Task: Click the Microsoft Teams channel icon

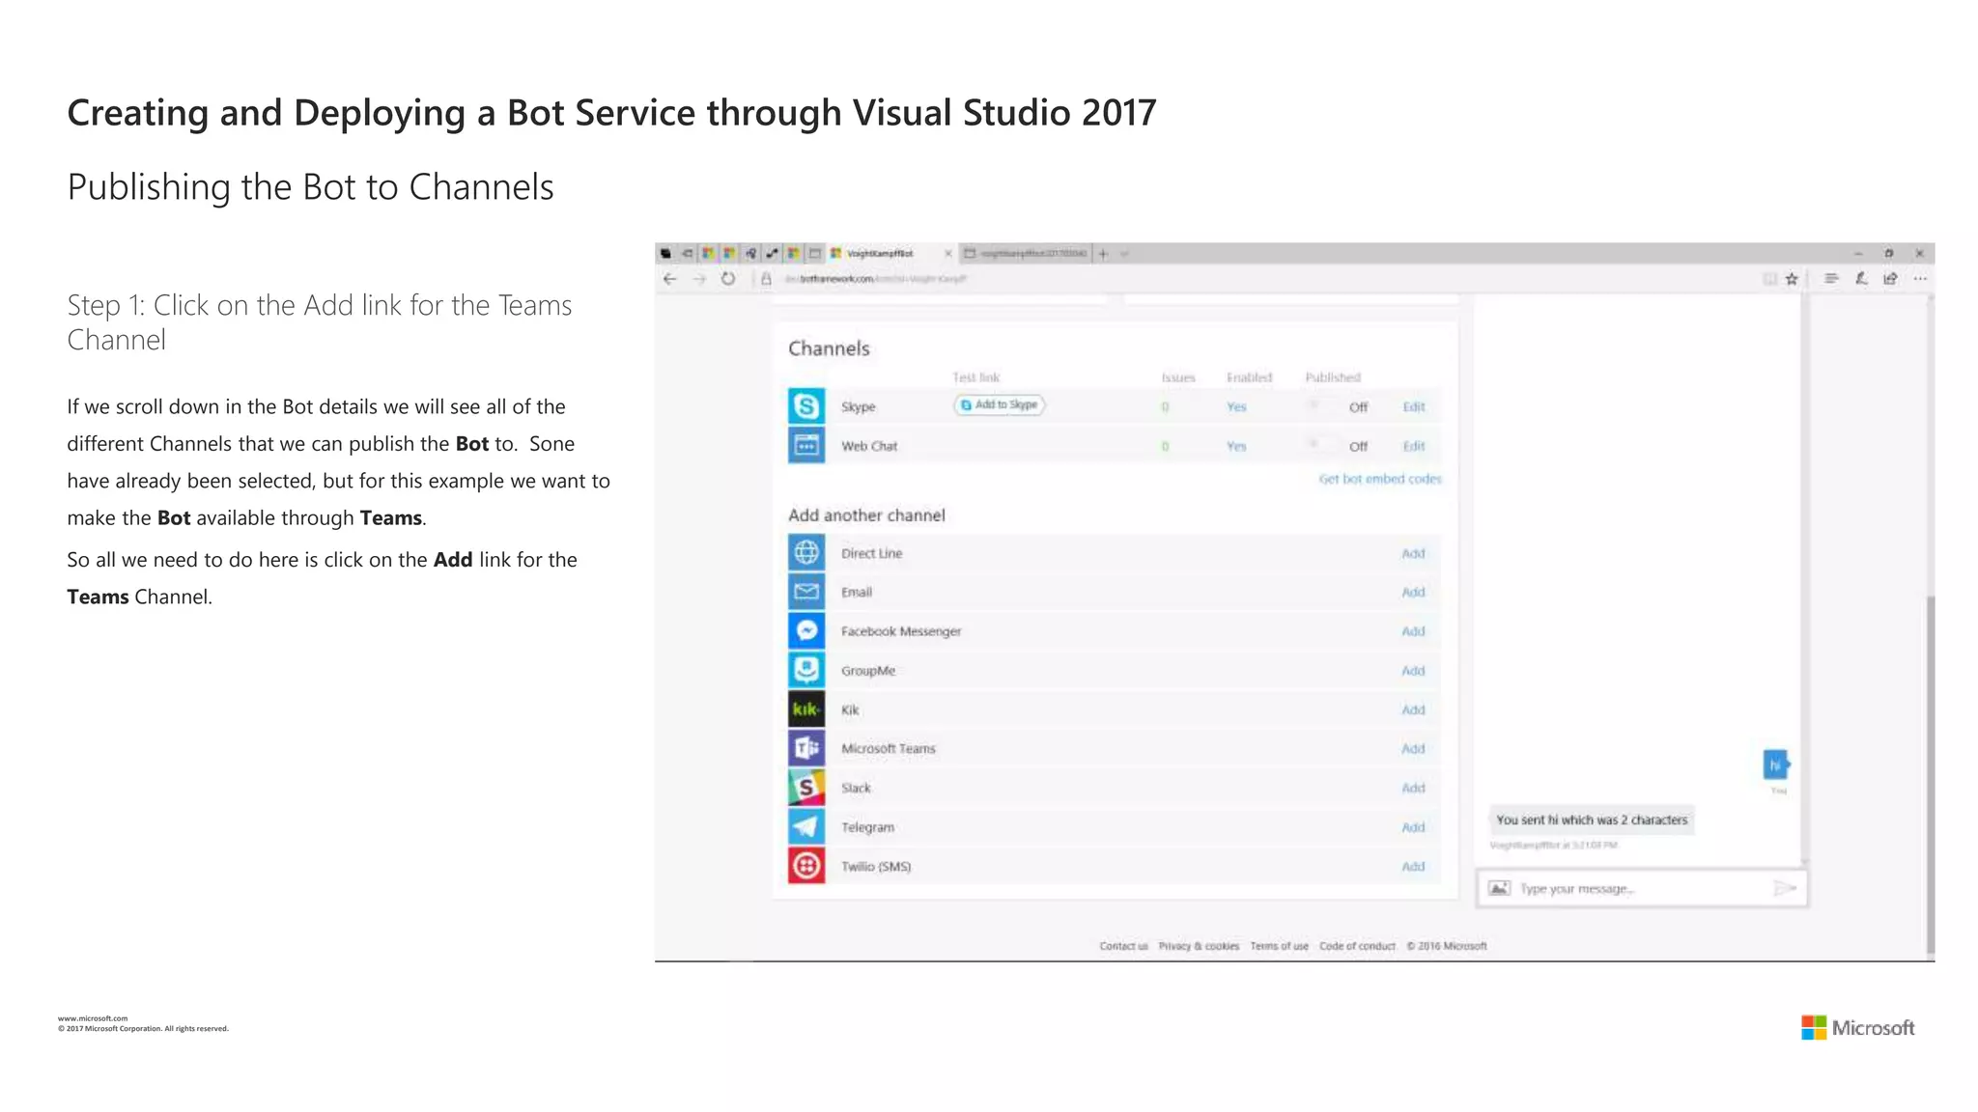Action: [806, 748]
